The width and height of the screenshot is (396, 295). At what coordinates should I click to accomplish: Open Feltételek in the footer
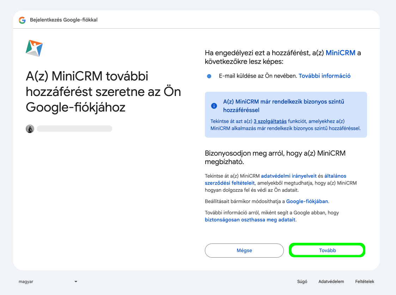[365, 282]
